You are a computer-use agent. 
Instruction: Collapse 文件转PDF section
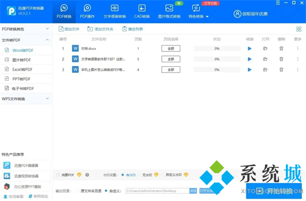click(26, 40)
